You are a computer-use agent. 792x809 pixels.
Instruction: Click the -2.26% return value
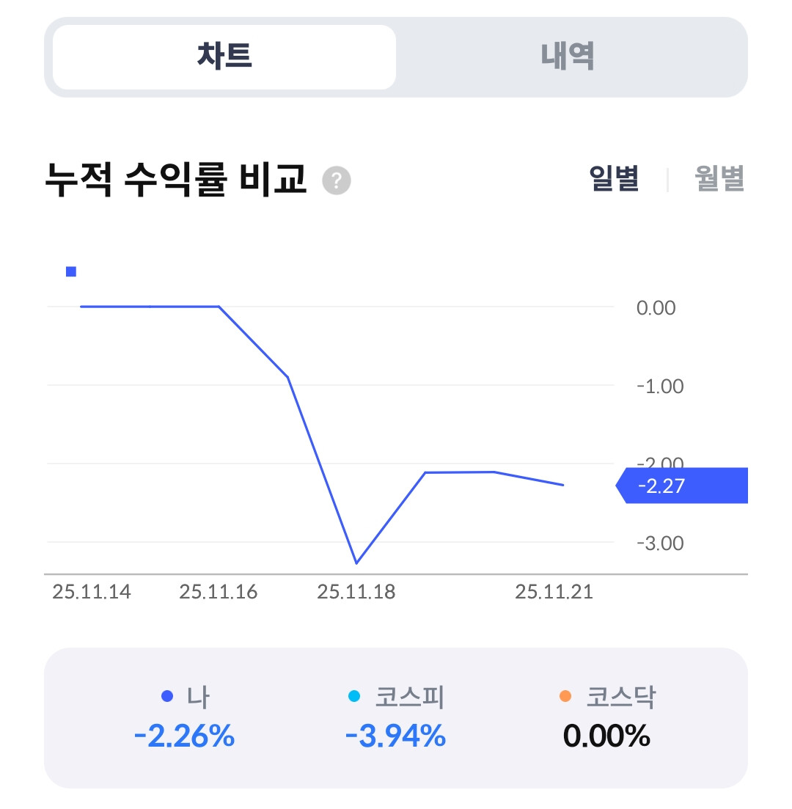pos(184,736)
